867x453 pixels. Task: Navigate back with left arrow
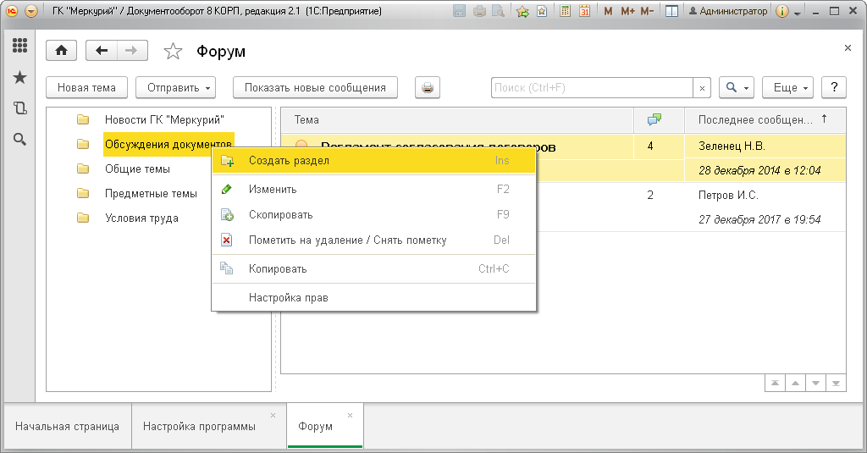click(102, 51)
